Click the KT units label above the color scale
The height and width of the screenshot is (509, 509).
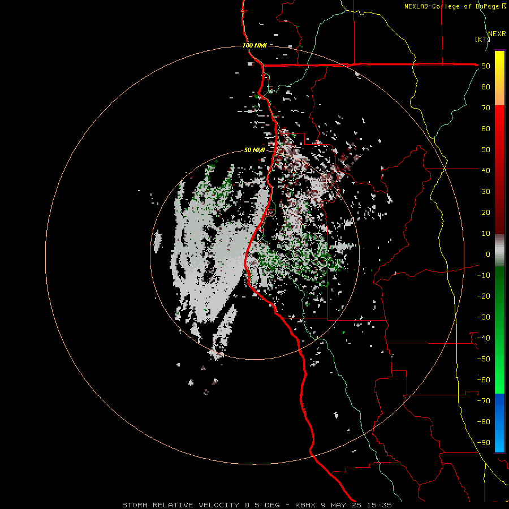pyautogui.click(x=483, y=39)
